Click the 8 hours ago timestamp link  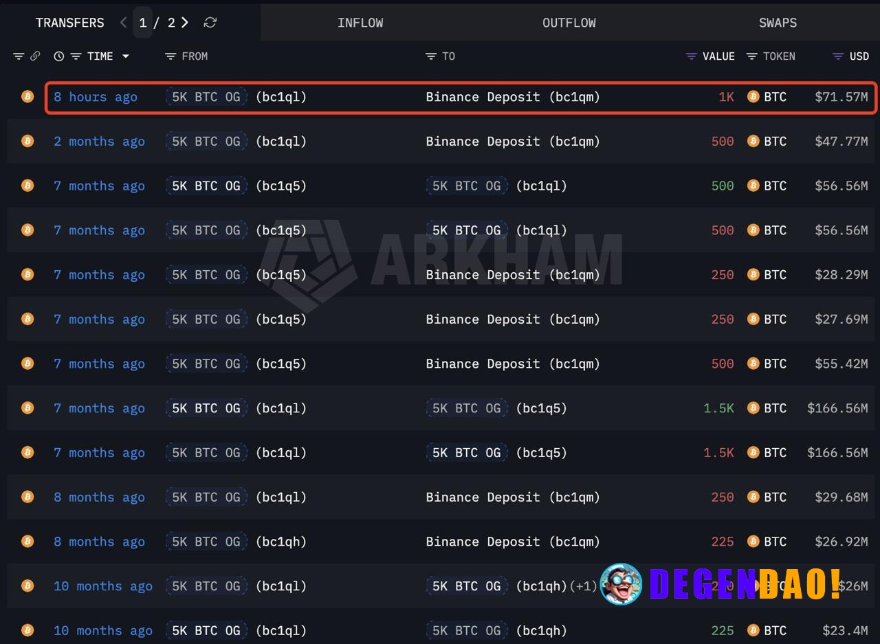pos(95,97)
